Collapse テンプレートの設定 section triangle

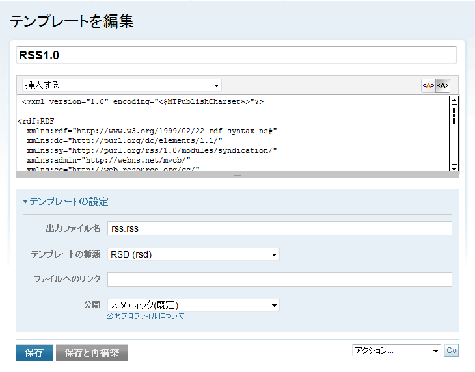(25, 202)
